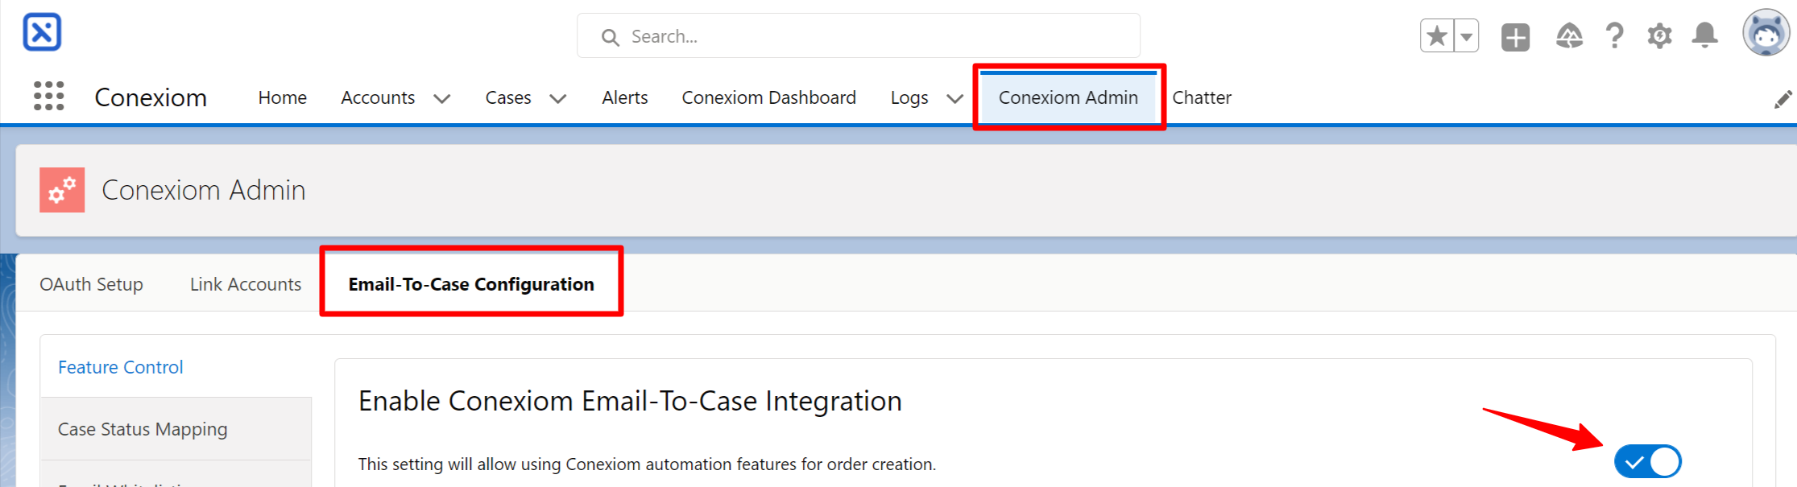Image resolution: width=1797 pixels, height=487 pixels.
Task: Expand the Logs tab chevron
Action: (954, 99)
